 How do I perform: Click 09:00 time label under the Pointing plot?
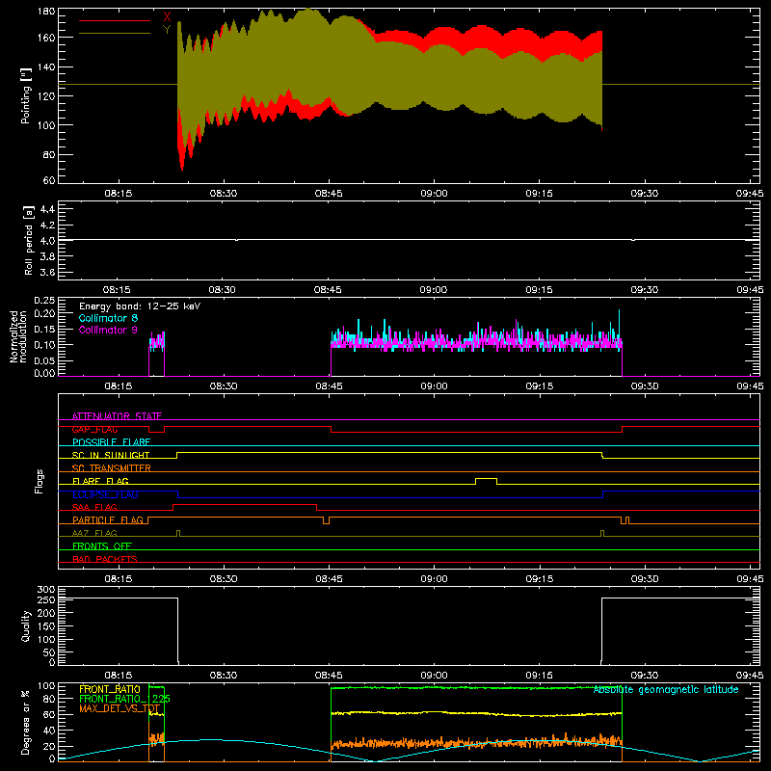[434, 194]
